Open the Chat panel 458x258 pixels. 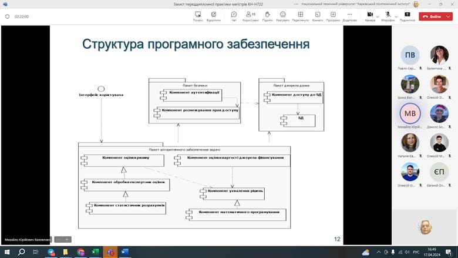point(234,16)
